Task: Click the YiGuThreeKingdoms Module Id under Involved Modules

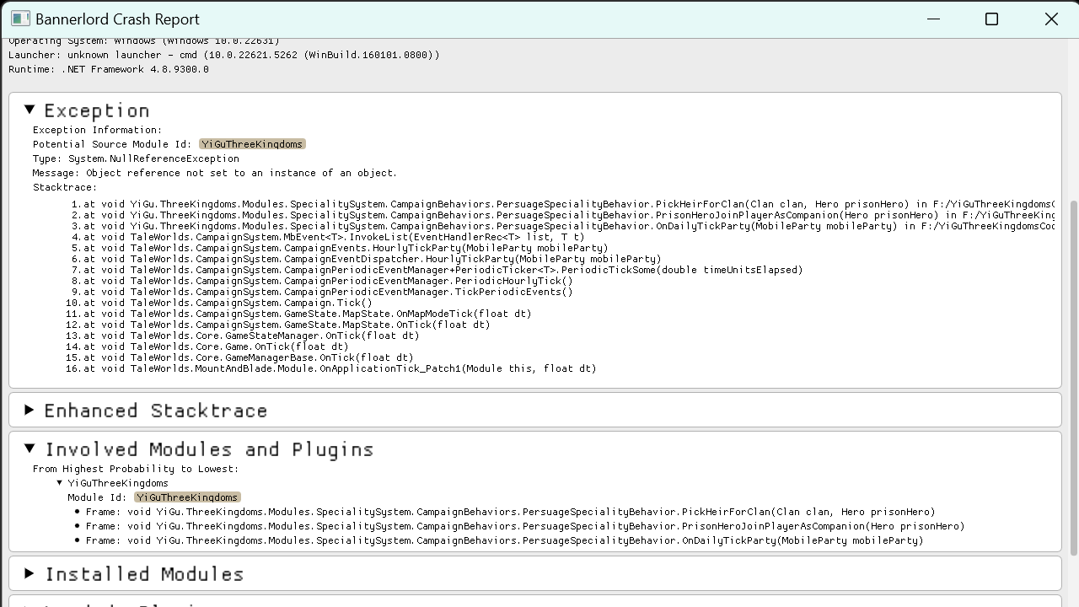Action: tap(187, 497)
